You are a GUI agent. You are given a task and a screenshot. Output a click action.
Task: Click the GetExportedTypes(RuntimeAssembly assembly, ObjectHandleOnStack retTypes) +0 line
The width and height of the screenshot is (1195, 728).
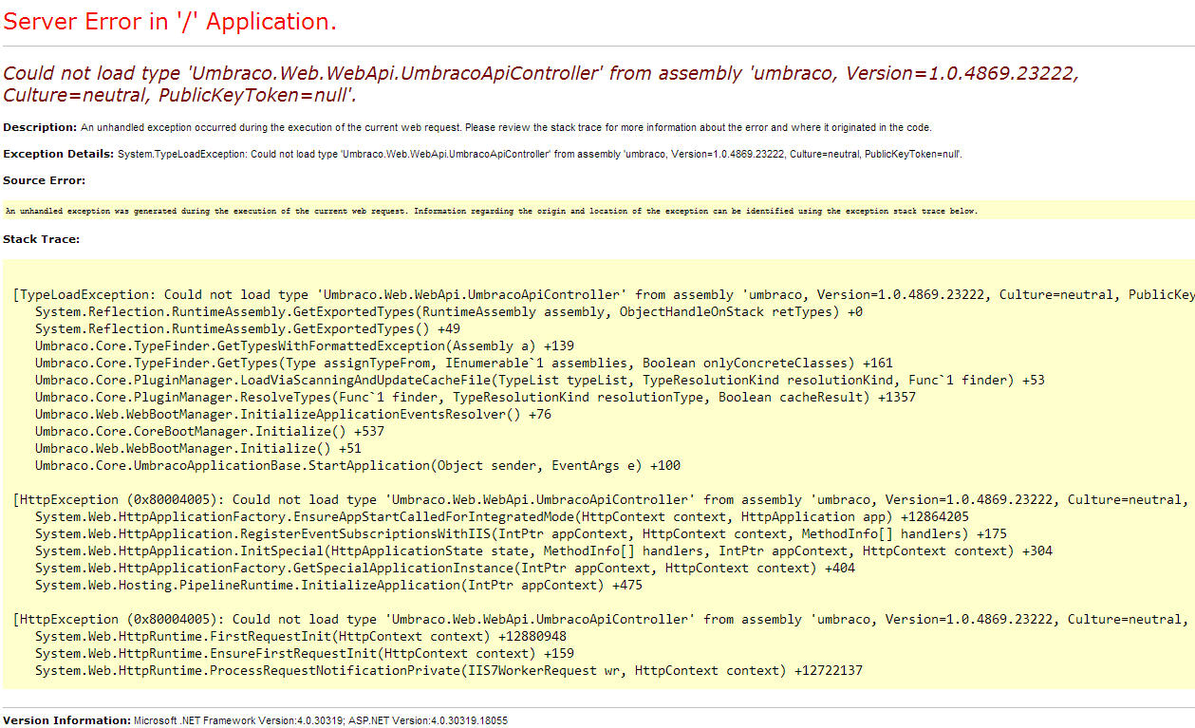click(x=449, y=311)
